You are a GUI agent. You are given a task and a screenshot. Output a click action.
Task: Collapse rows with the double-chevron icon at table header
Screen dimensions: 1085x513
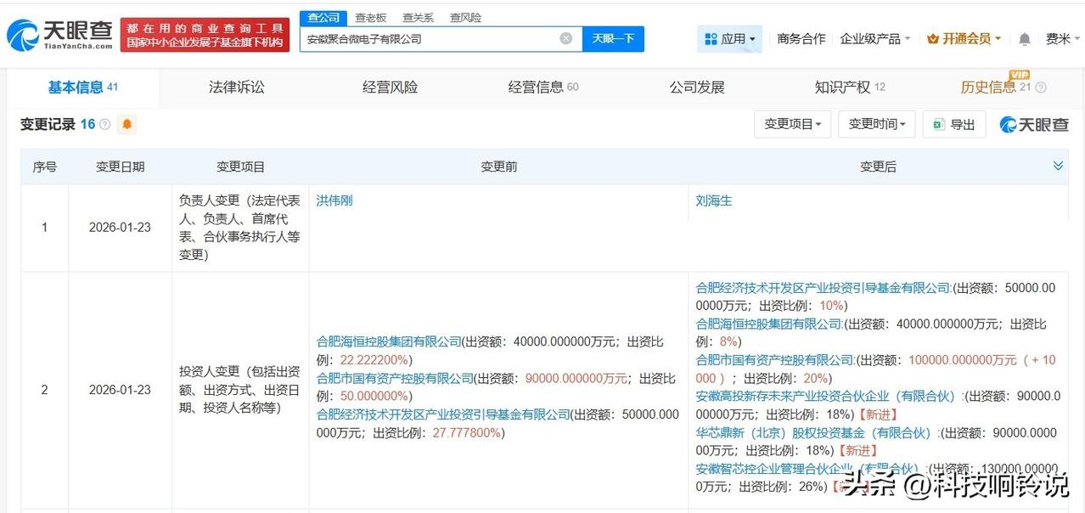[x=1058, y=166]
